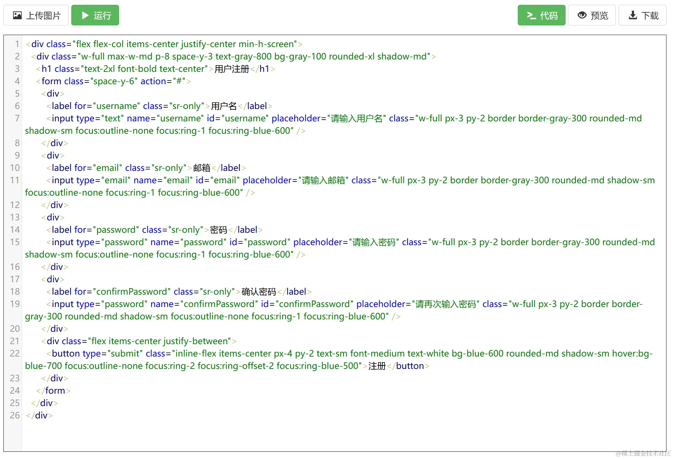Click the label text 确认密码 in code
Viewport: 673px width, 459px height.
[259, 292]
